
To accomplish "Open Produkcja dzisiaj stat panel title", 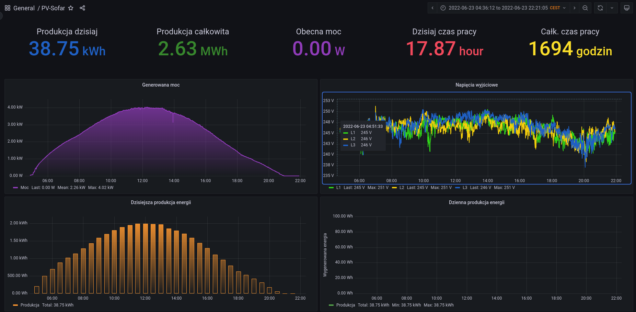I will point(67,32).
